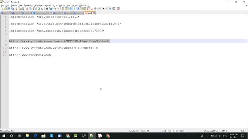
Task: Open the Plugins menu
Action: [x=74, y=5]
